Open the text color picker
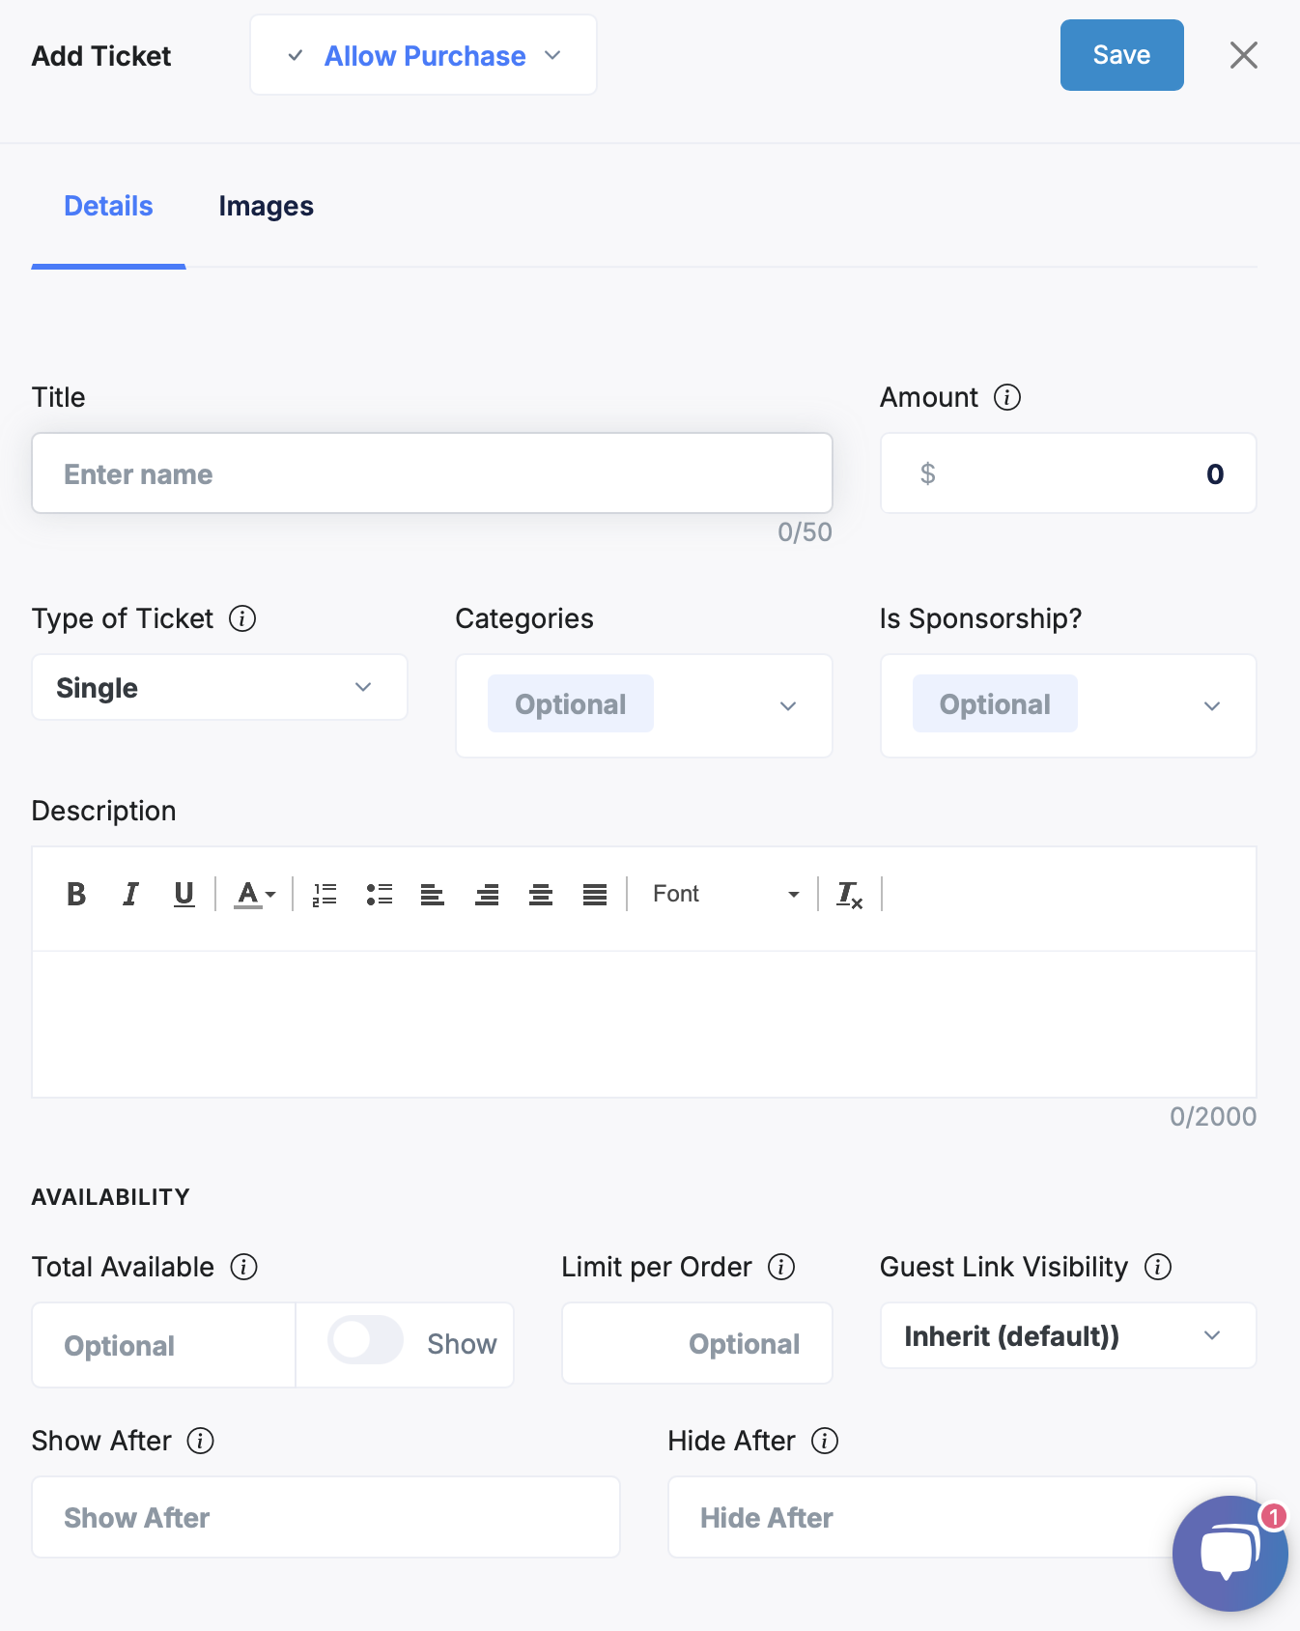 coord(256,895)
